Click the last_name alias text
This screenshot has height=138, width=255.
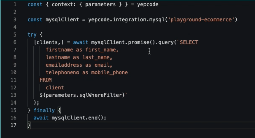pyautogui.click(x=97, y=57)
